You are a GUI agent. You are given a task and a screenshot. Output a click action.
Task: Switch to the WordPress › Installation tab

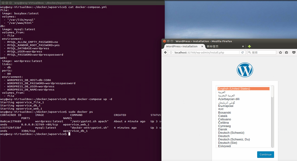click(x=182, y=46)
